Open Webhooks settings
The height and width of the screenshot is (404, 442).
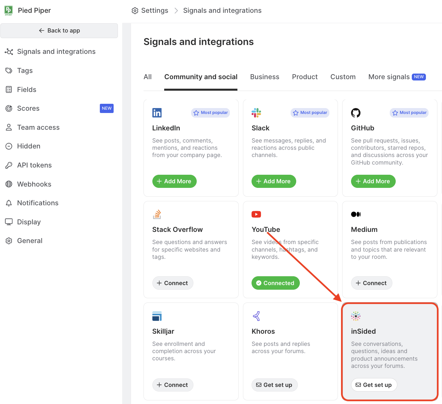[34, 184]
